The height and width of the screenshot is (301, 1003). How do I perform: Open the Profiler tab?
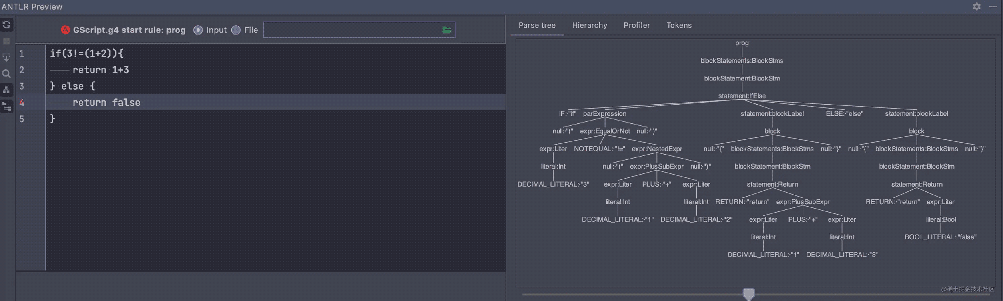click(637, 25)
